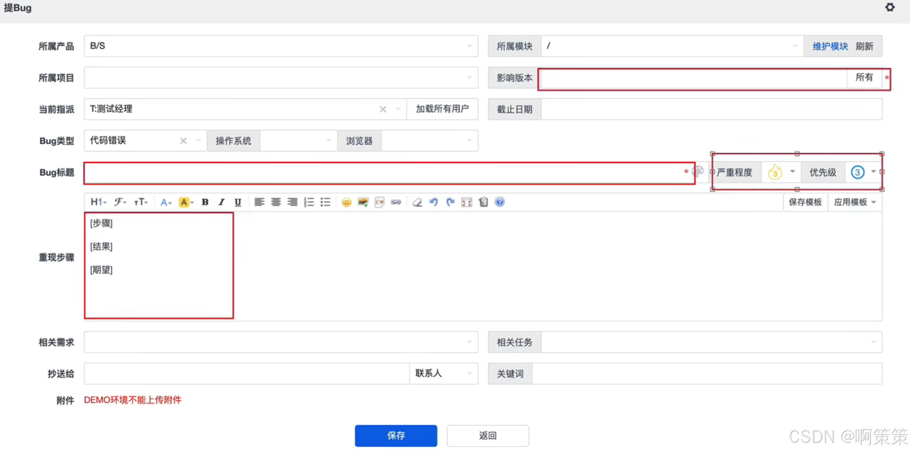Toggle bold text formatting

pos(204,202)
